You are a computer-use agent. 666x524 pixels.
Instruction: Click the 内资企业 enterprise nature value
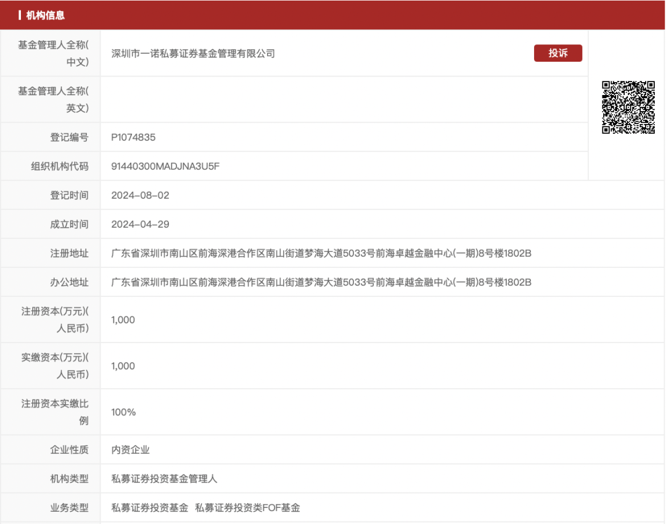pos(130,450)
